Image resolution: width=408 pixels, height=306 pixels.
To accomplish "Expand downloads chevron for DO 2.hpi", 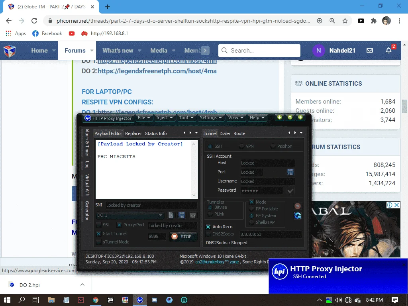I will click(x=82, y=284).
